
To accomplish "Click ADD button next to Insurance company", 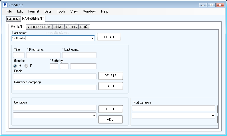I will (x=111, y=86).
